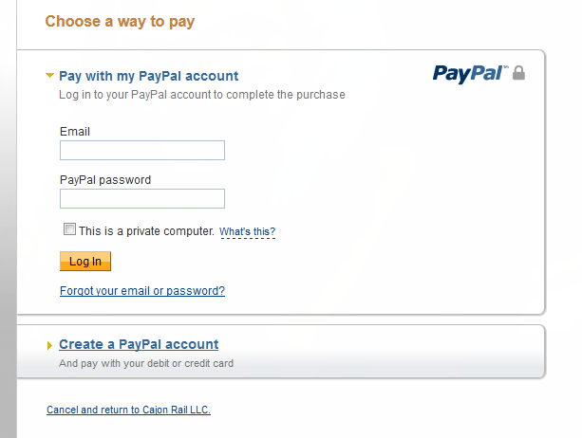Viewport: 582px width, 438px height.
Task: Click the Email field label
Action: tap(75, 132)
